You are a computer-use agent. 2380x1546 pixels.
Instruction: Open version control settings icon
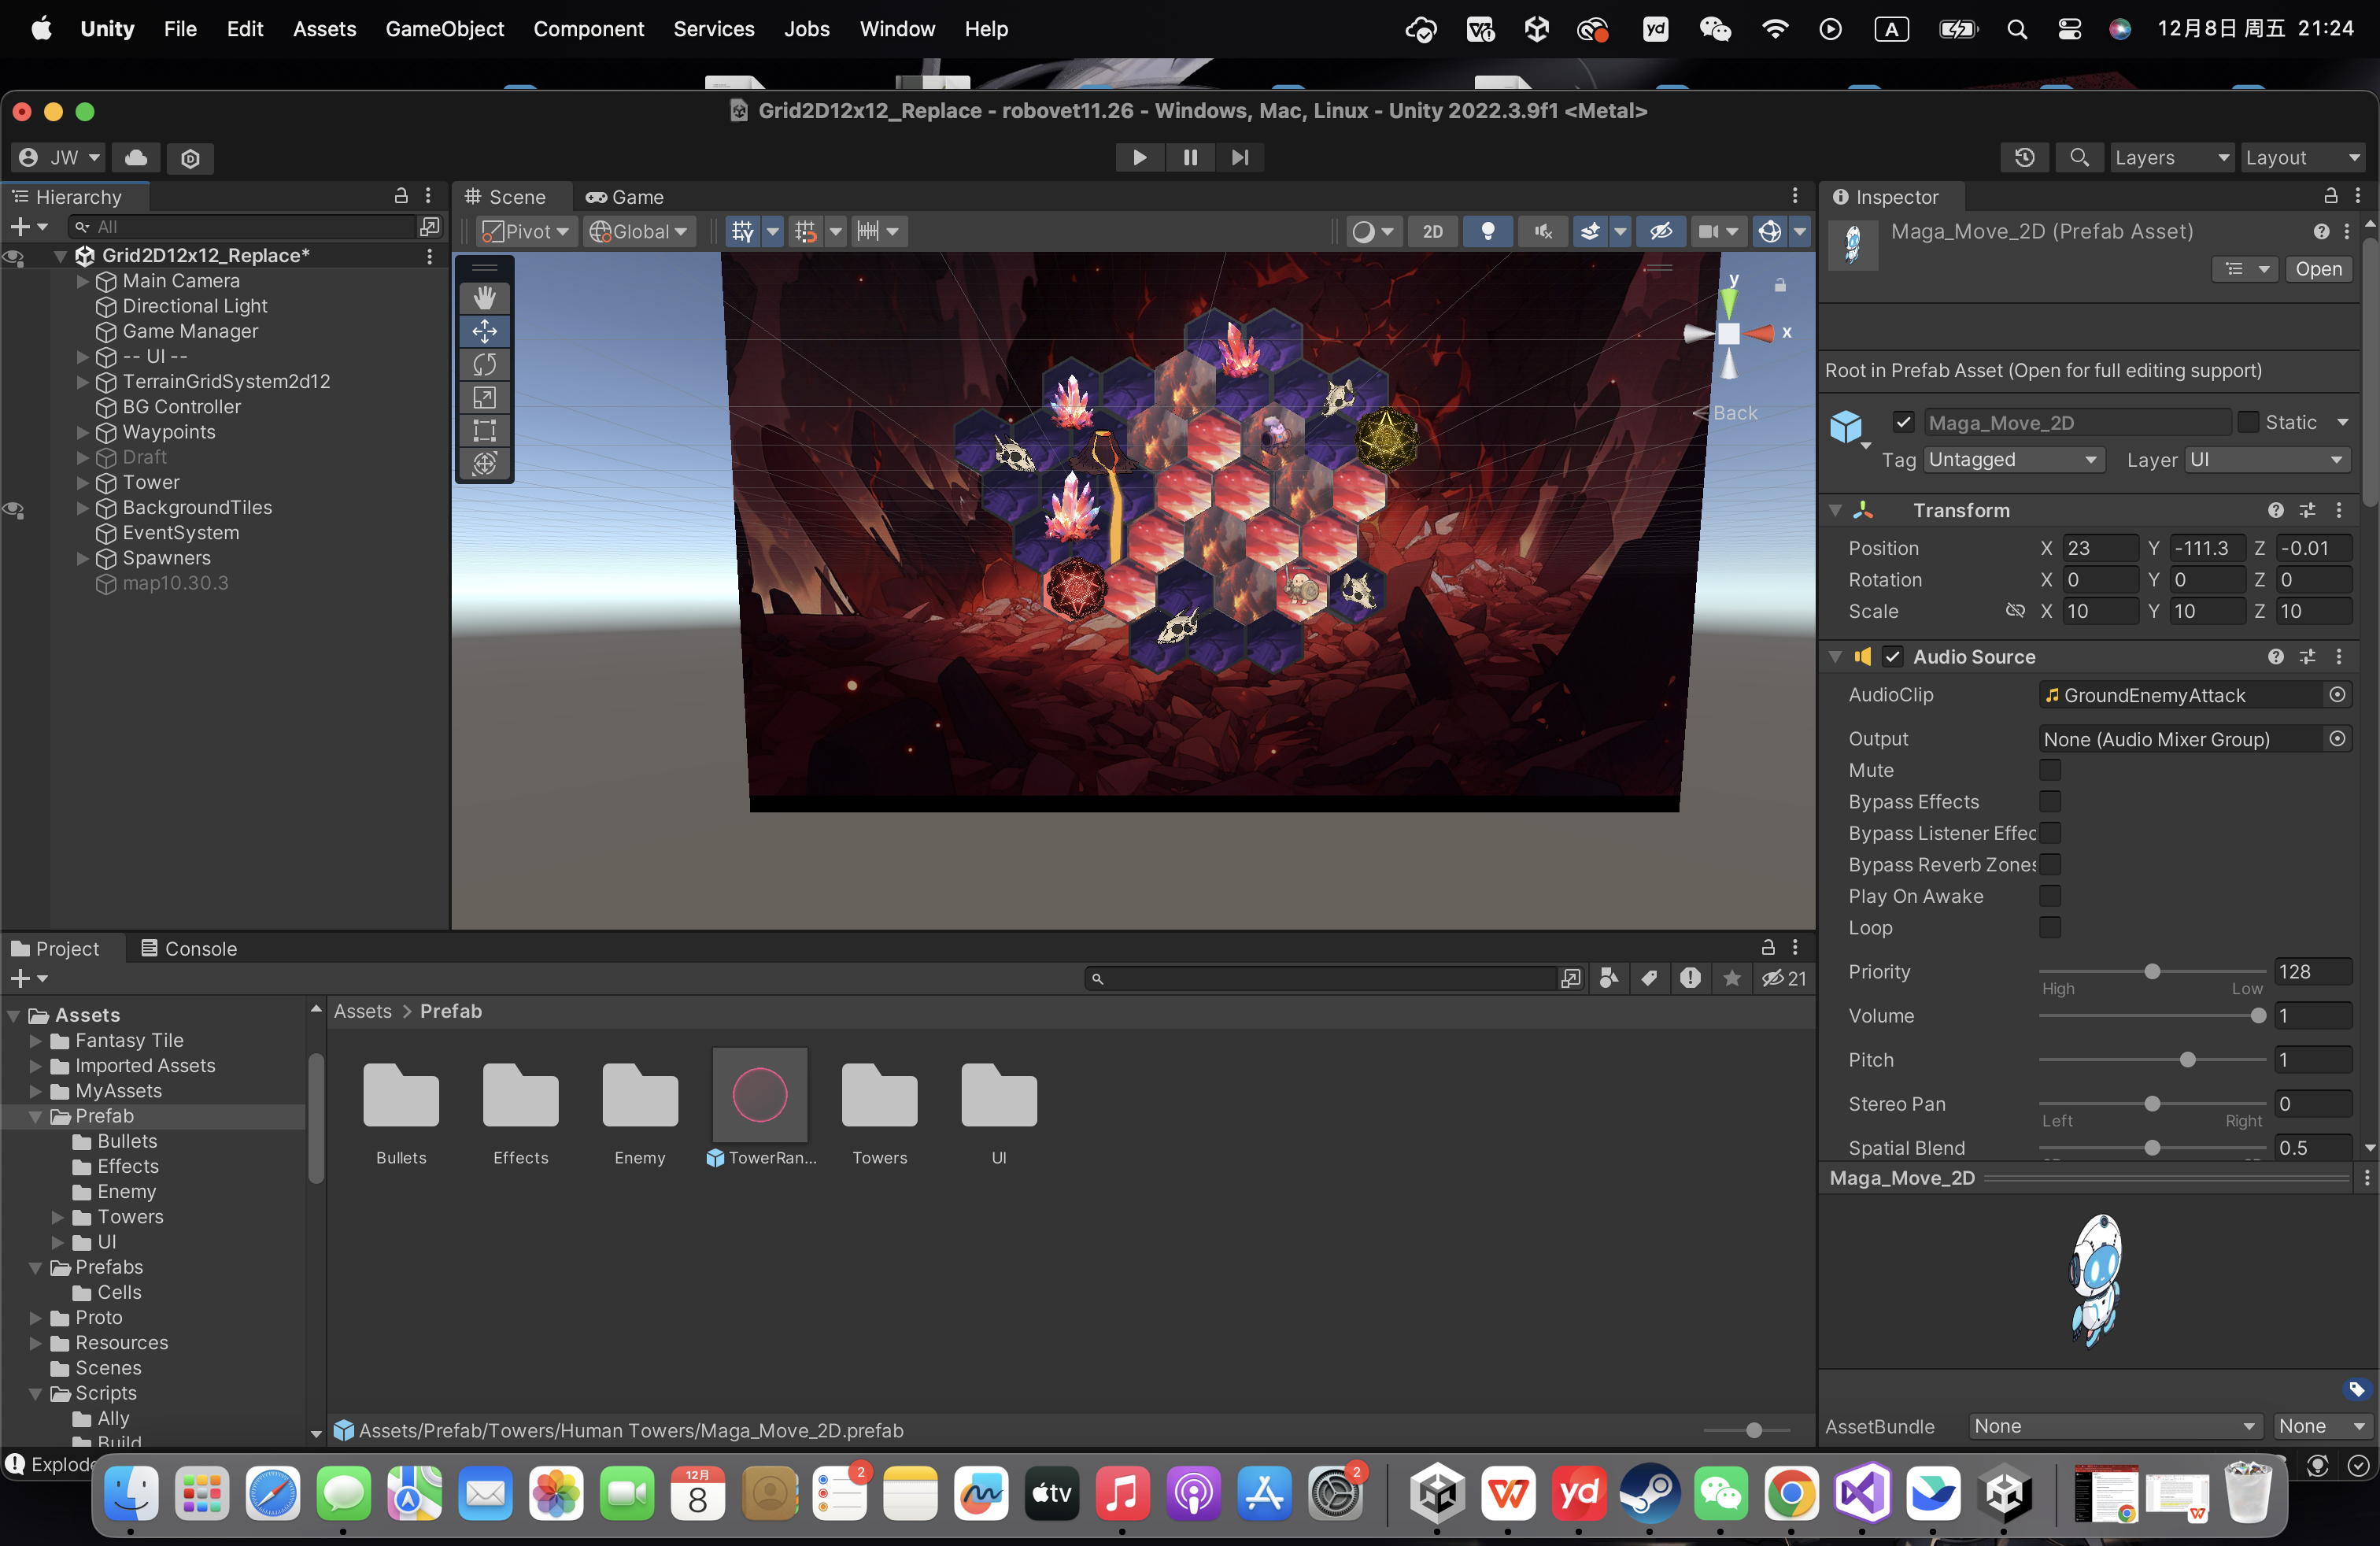190,157
